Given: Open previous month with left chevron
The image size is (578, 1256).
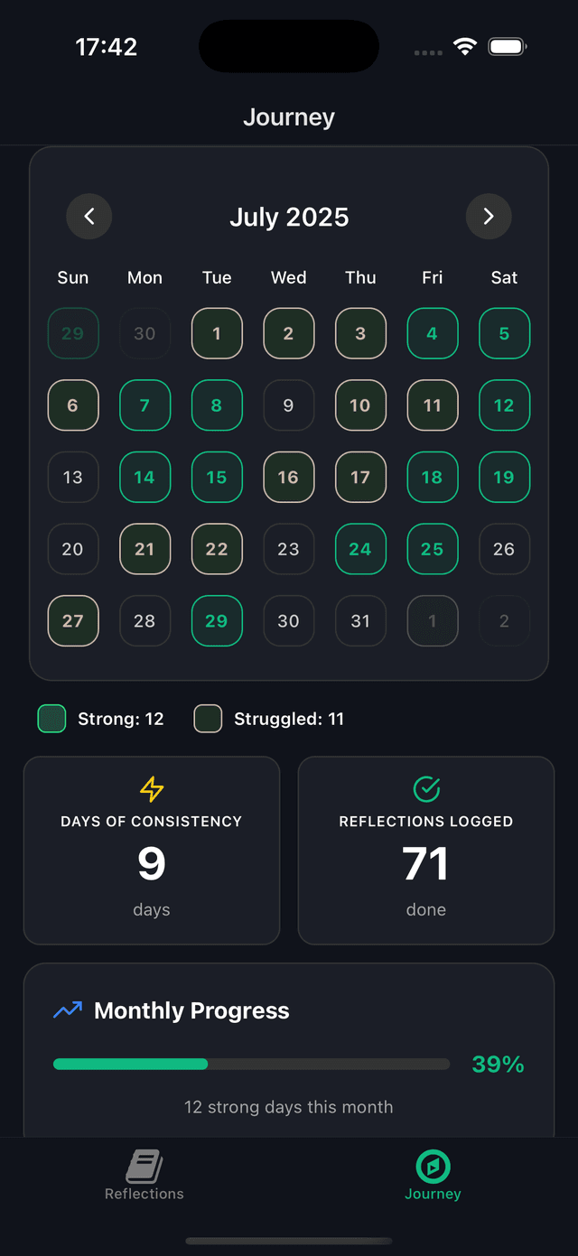Looking at the screenshot, I should [x=89, y=217].
